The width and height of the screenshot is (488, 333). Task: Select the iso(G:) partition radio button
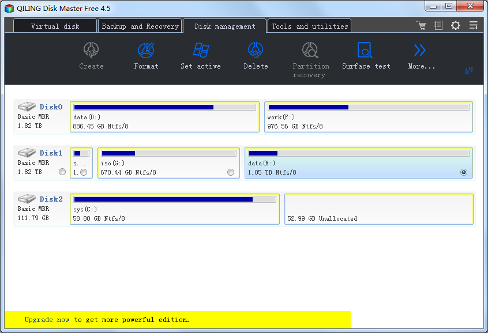pos(231,172)
